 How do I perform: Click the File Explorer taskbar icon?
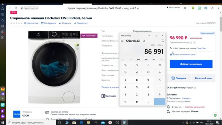[88, 123]
